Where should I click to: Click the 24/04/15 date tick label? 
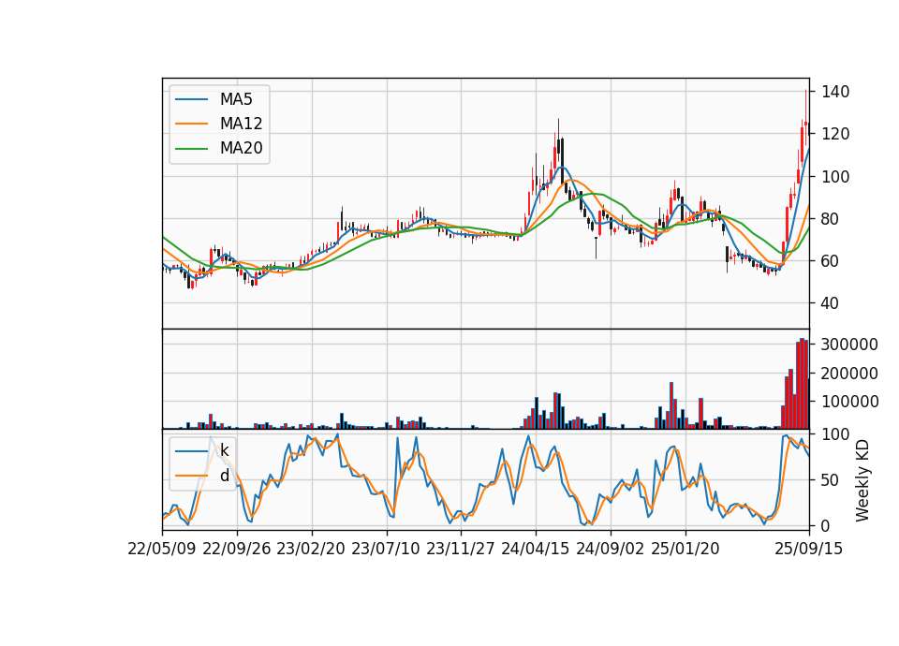tap(536, 550)
